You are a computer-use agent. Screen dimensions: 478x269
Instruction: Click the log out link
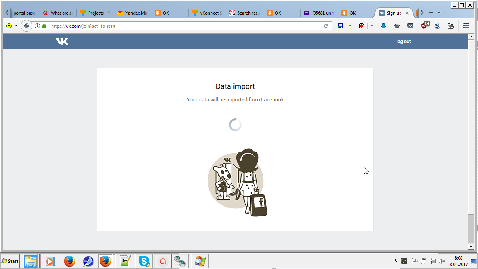tap(403, 41)
